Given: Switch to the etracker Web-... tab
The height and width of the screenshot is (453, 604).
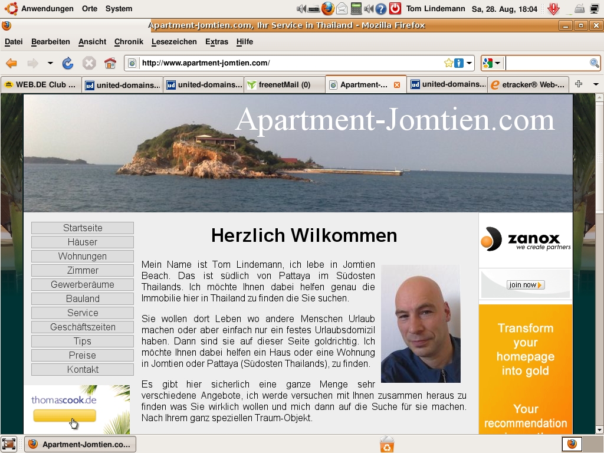Looking at the screenshot, I should pyautogui.click(x=528, y=85).
